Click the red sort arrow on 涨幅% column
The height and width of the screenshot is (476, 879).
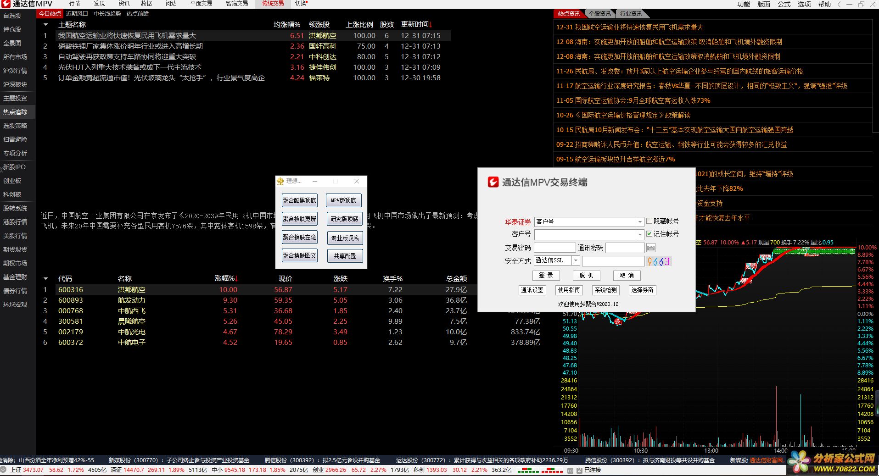[236, 278]
